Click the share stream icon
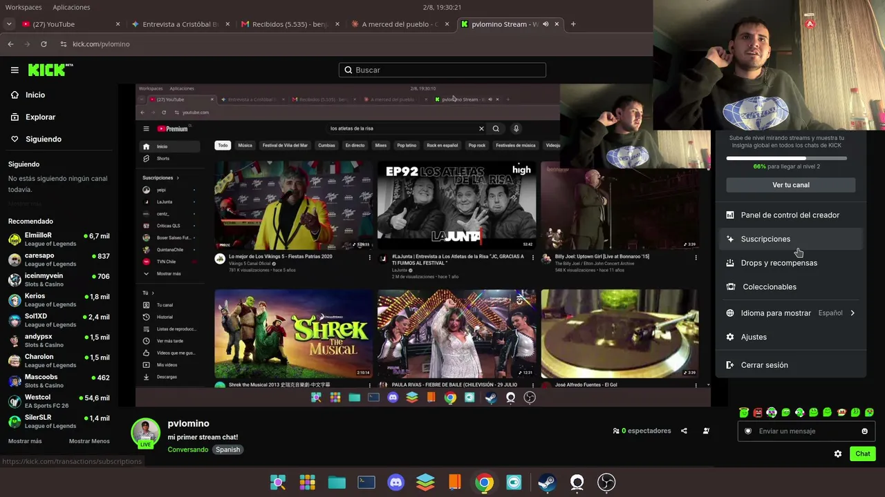885x497 pixels. pos(684,431)
